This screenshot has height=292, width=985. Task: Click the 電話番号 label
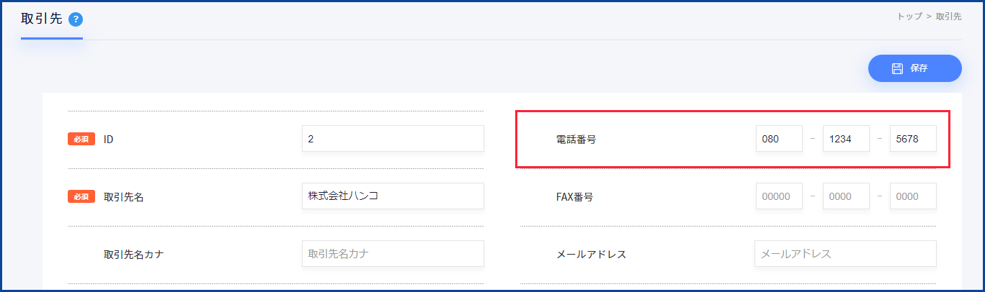576,140
